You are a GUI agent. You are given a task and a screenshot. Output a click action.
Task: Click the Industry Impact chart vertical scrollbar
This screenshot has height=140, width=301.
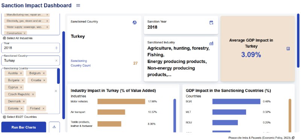point(175,116)
